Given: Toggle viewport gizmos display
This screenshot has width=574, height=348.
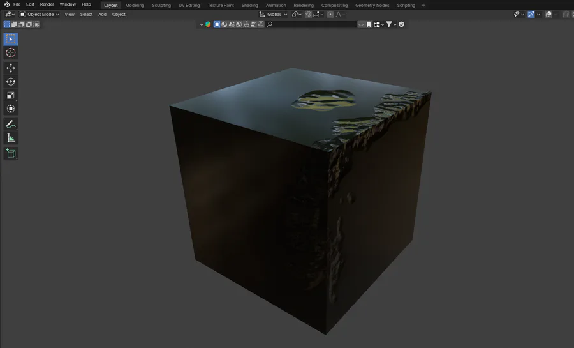Looking at the screenshot, I should 531,14.
